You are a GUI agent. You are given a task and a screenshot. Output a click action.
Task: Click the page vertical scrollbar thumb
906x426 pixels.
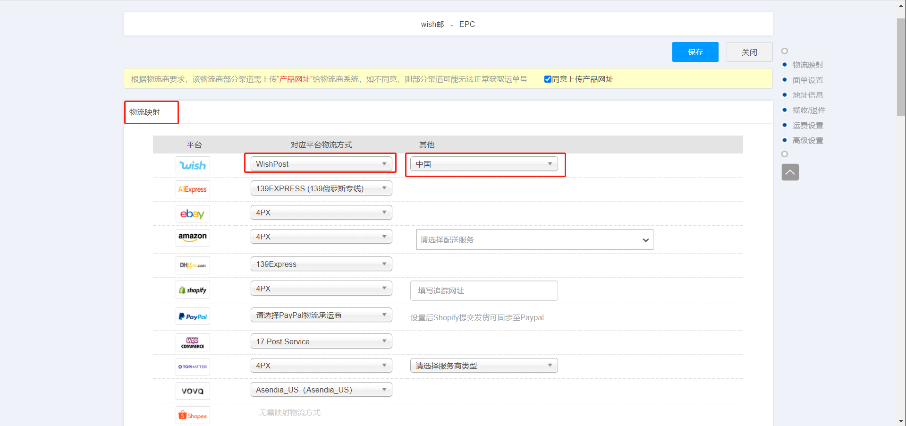pyautogui.click(x=901, y=67)
